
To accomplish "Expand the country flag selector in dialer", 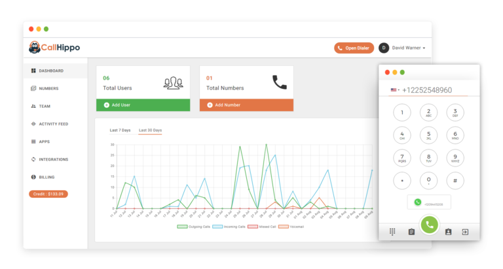I will point(395,90).
